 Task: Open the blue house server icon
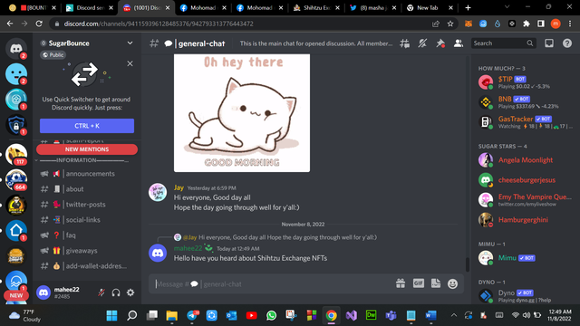tap(16, 230)
